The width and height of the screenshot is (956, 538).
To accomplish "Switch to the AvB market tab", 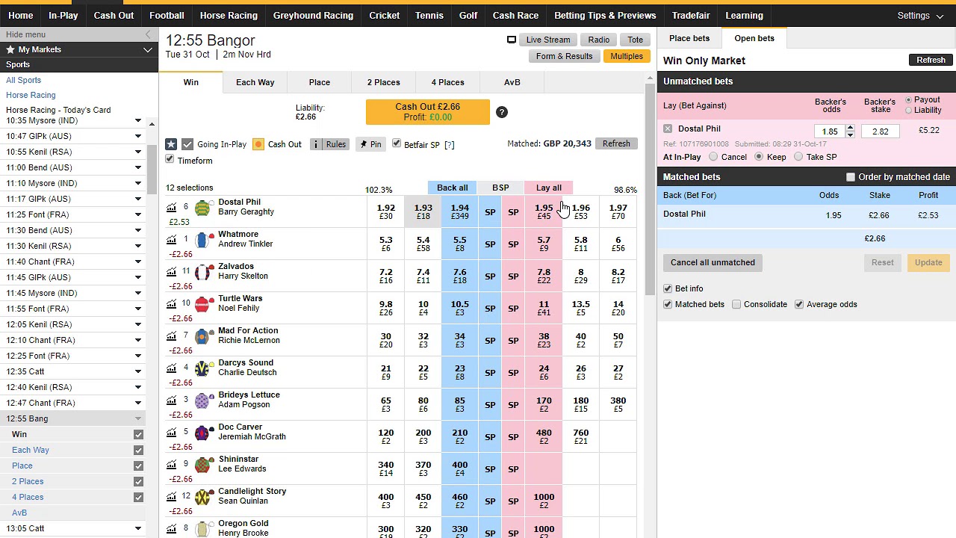I will (x=512, y=82).
